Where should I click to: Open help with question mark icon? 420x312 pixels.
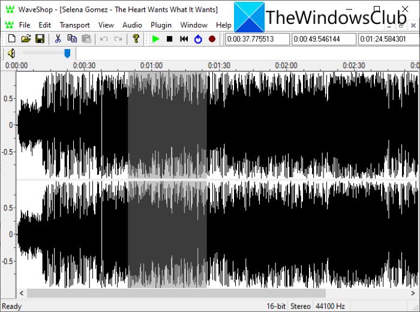pyautogui.click(x=136, y=39)
